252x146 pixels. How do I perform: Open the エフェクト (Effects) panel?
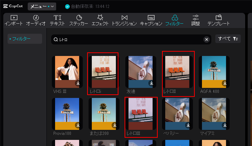click(x=101, y=20)
